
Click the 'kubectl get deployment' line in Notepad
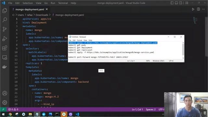(80, 48)
